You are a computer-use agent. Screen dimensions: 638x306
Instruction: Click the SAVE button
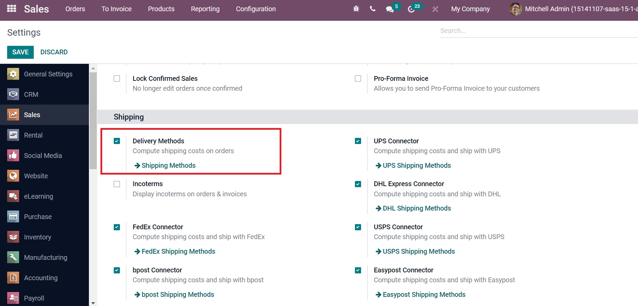[20, 52]
